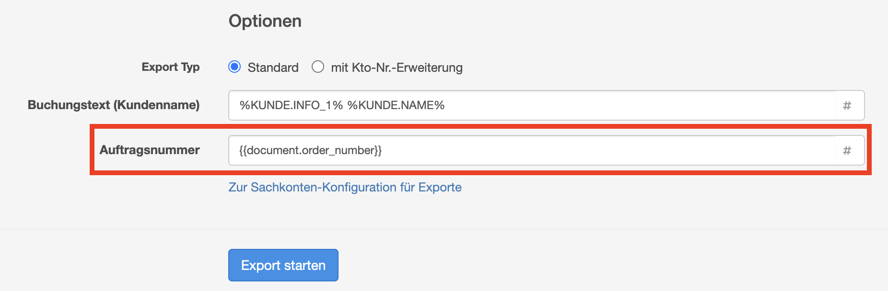Click the %KUNDE.NAME% placeholder text
888x291 pixels.
click(396, 105)
